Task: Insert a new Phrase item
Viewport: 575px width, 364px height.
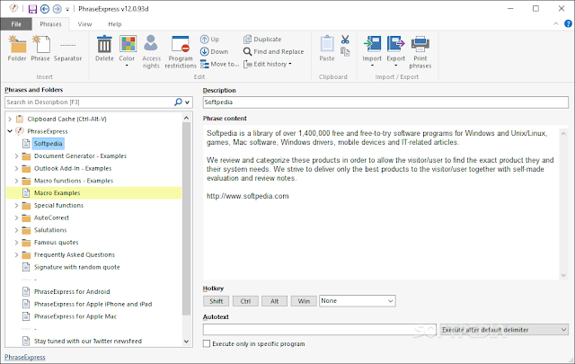Action: [40, 49]
